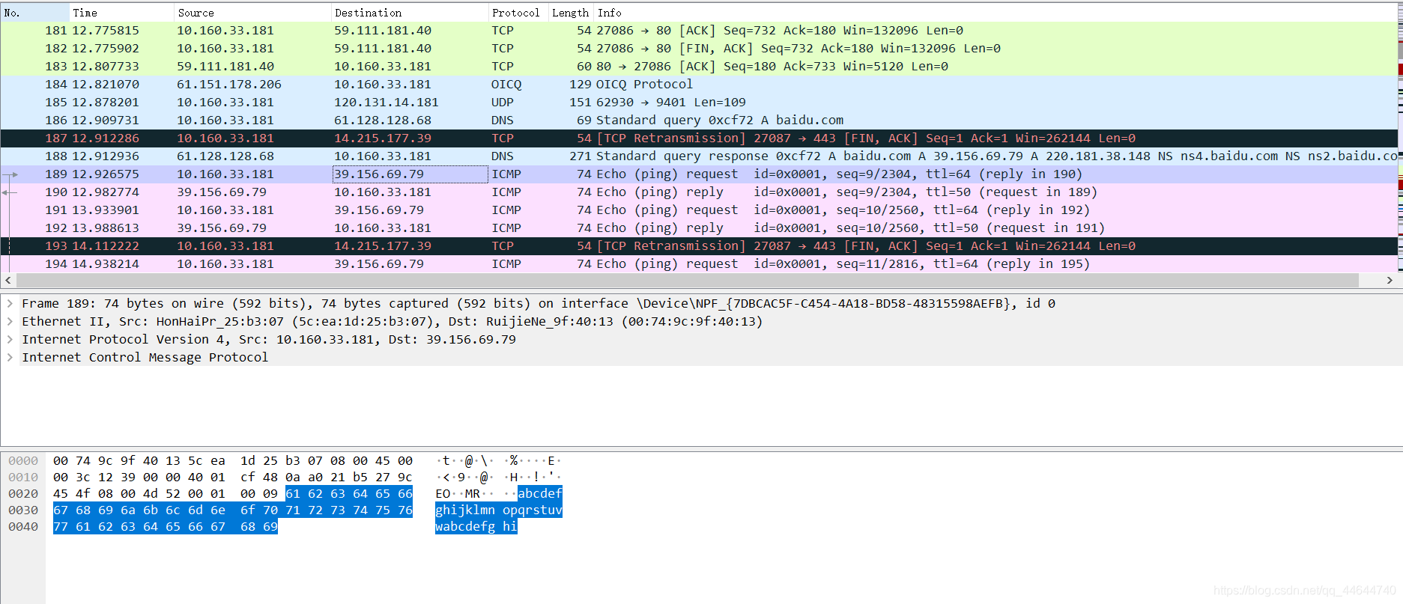Select packet 190 ICMP ping reply
Viewport: 1403px width, 604px height.
[x=699, y=192]
